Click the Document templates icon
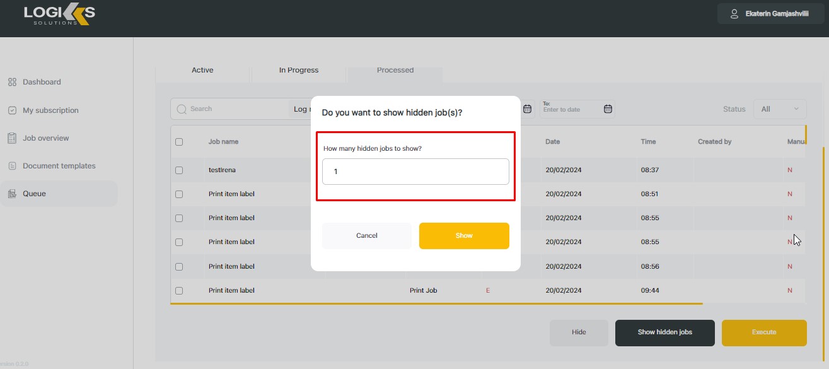 tap(12, 166)
